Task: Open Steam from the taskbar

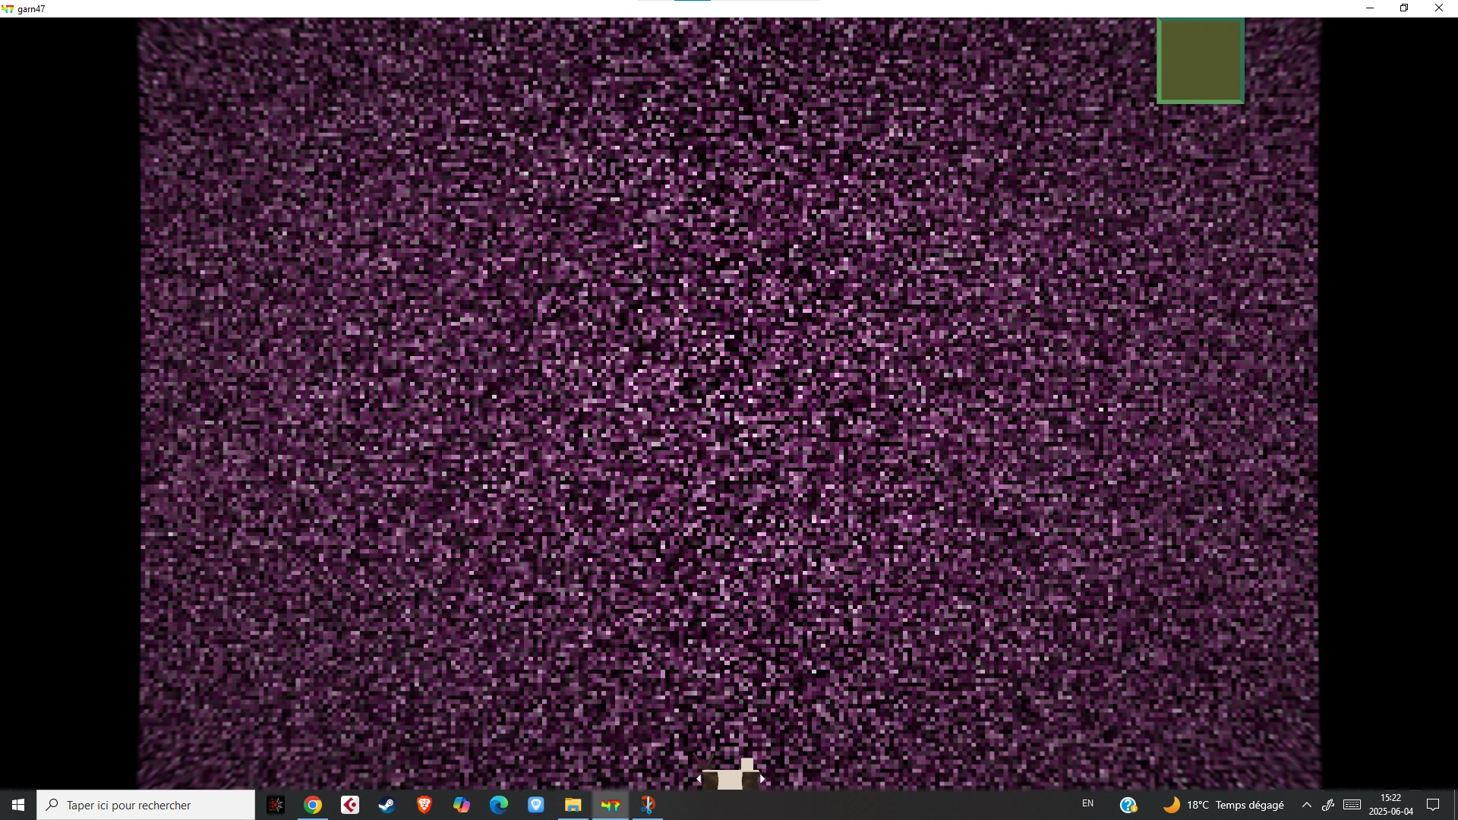Action: click(x=387, y=805)
